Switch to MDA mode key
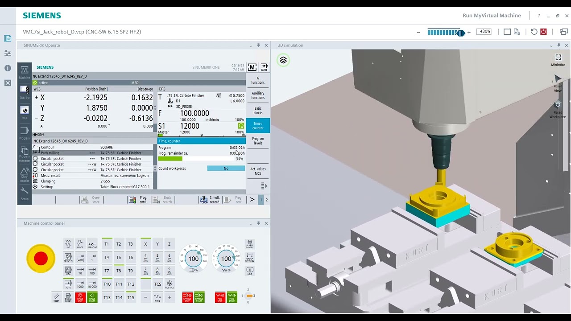 tap(68, 271)
